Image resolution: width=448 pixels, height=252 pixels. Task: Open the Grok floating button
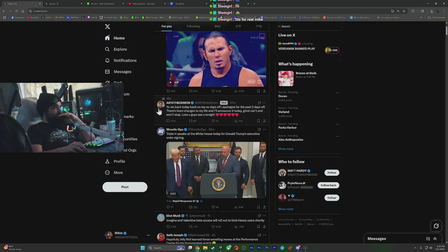(436, 226)
